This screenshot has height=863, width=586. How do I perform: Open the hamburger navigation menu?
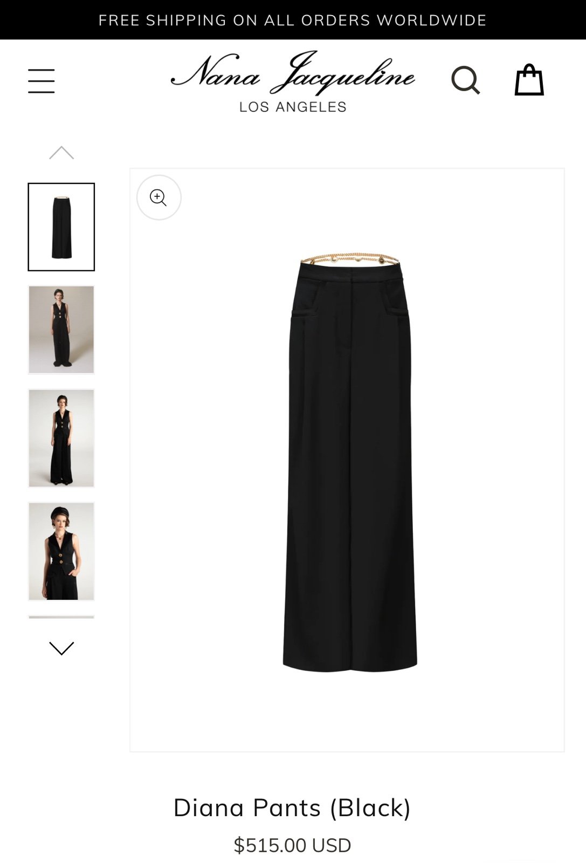(x=42, y=81)
